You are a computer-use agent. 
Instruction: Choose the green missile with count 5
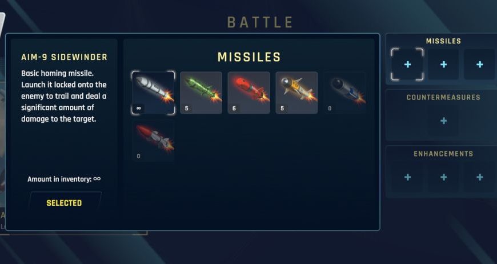click(201, 93)
